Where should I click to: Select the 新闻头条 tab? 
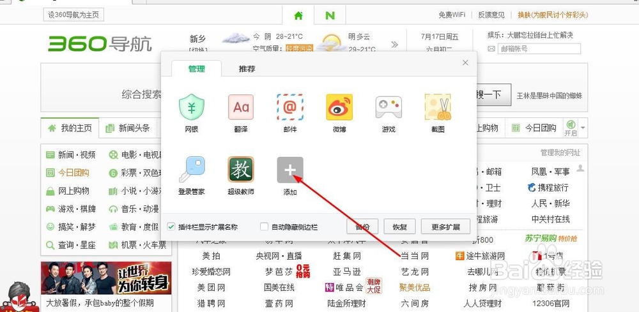coord(128,128)
